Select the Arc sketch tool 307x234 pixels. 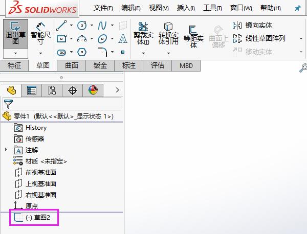point(82,39)
